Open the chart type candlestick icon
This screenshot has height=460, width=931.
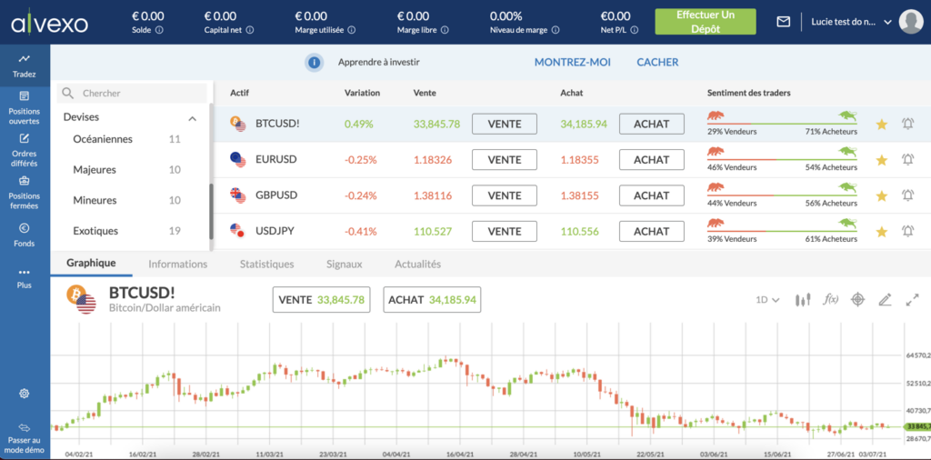[x=803, y=299]
